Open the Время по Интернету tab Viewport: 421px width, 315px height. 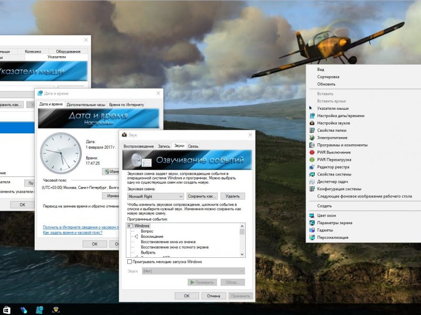[x=126, y=104]
